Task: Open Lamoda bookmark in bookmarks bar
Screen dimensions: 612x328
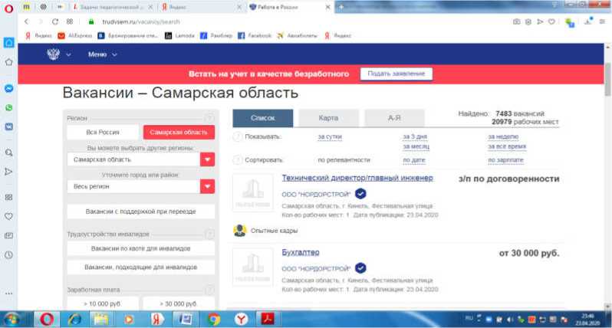Action: [x=179, y=35]
